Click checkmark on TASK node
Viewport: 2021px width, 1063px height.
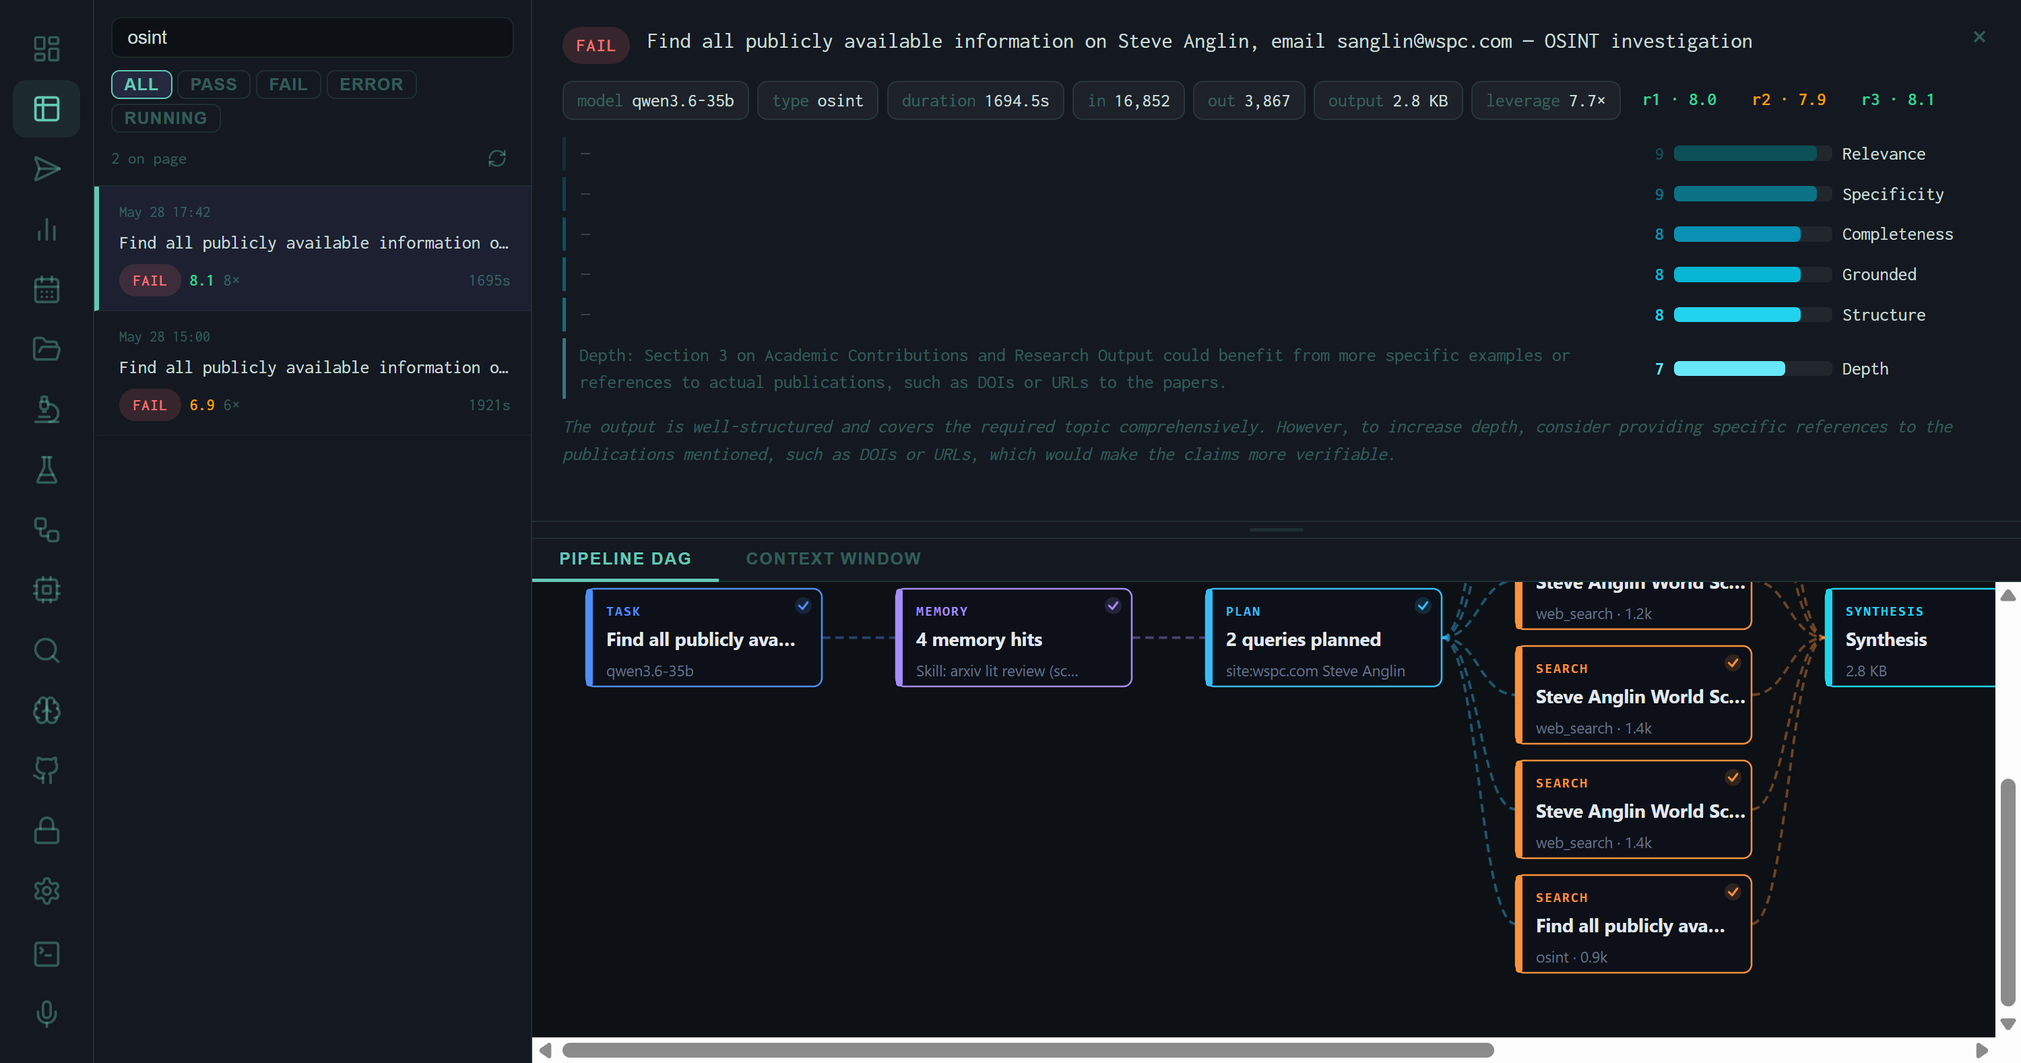802,606
